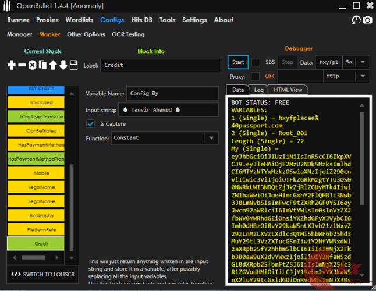Switch to the Log tab
The image size is (376, 291).
(258, 90)
